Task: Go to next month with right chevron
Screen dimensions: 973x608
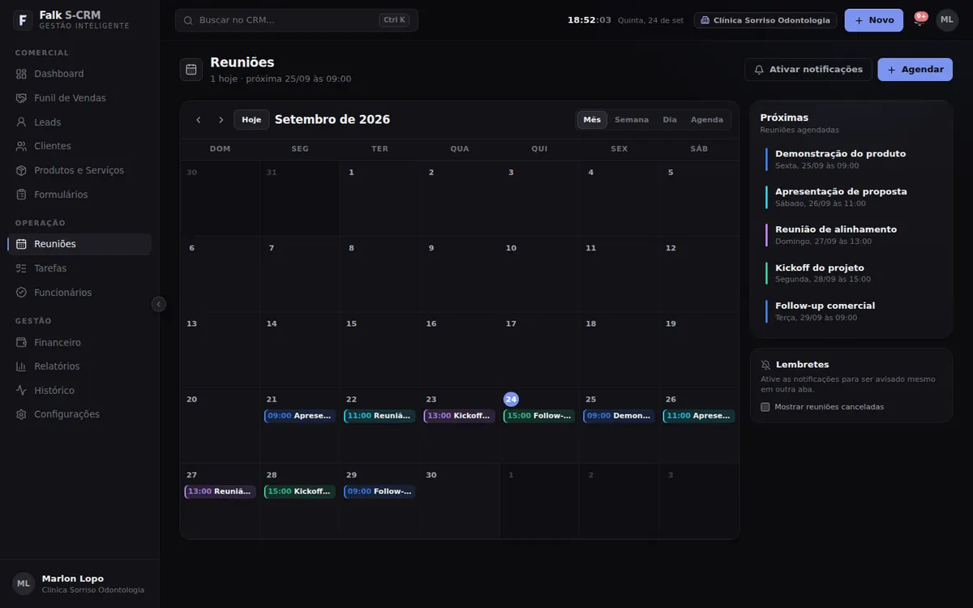Action: (x=221, y=120)
